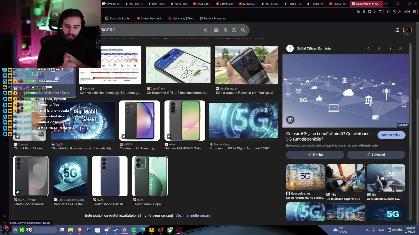This screenshot has height=235, width=419.
Task: Open the AI assistant toolbar button
Action: click(407, 12)
